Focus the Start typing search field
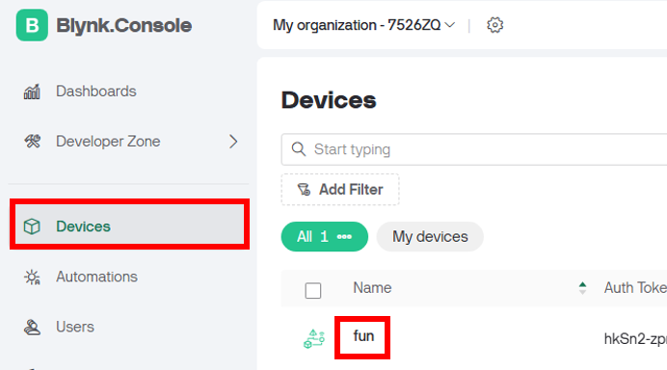 [x=474, y=149]
